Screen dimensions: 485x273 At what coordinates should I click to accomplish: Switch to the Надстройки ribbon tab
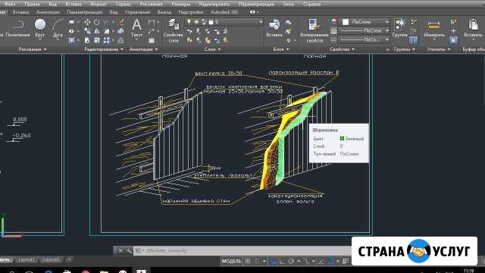click(191, 12)
